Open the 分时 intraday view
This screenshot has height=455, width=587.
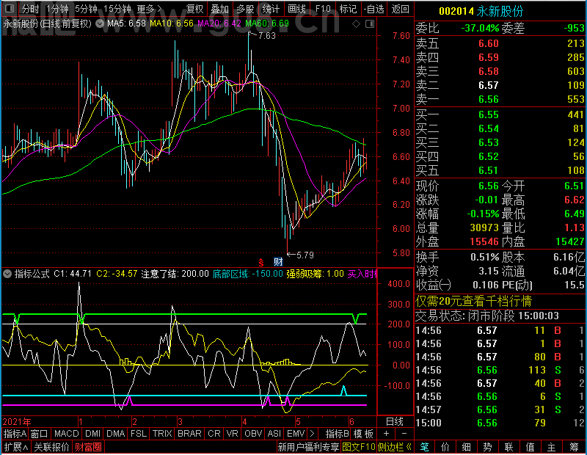30,9
